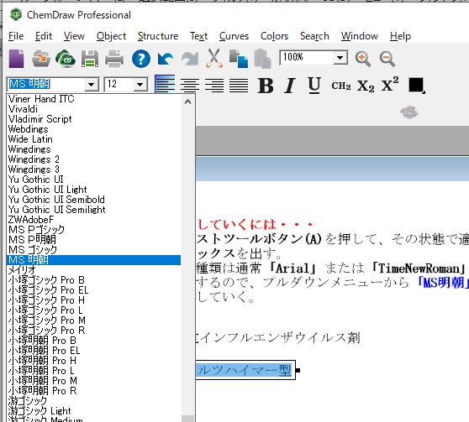The image size is (469, 422).
Task: Open help with the blue question mark
Action: 141,59
